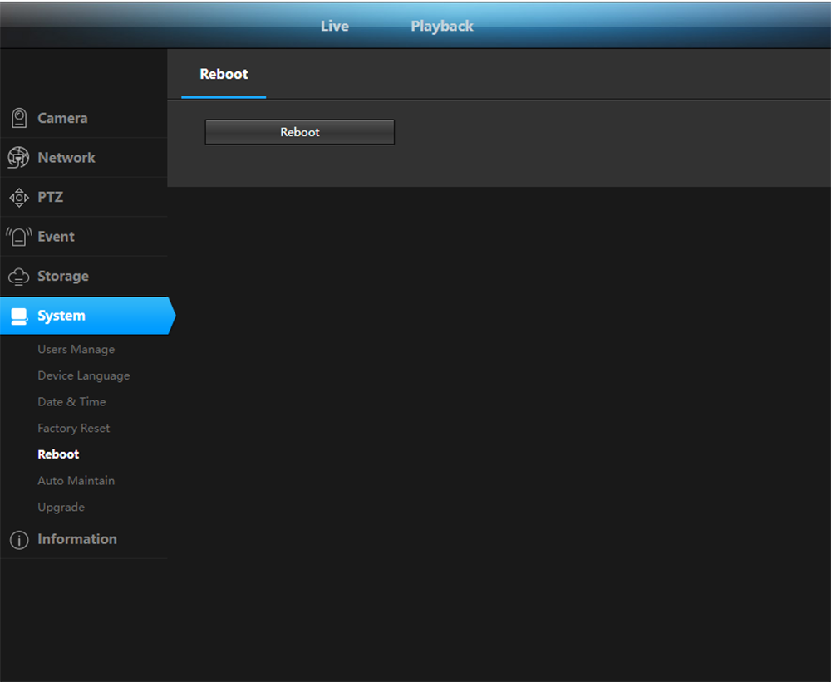Open the Factory Reset page
831x682 pixels.
click(73, 429)
